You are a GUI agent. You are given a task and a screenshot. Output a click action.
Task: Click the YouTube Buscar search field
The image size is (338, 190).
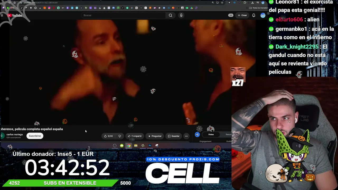pyautogui.click(x=124, y=15)
